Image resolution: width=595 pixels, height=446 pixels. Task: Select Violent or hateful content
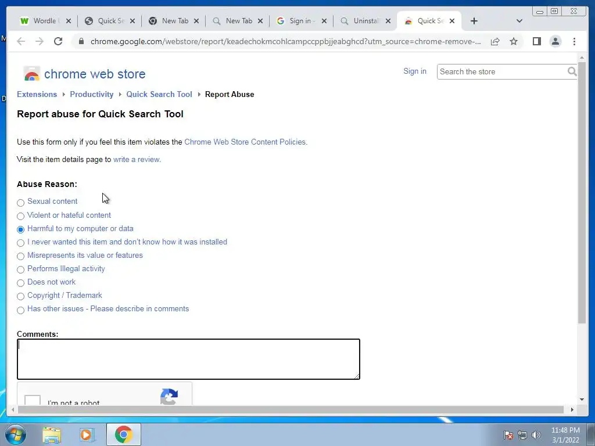tap(20, 216)
